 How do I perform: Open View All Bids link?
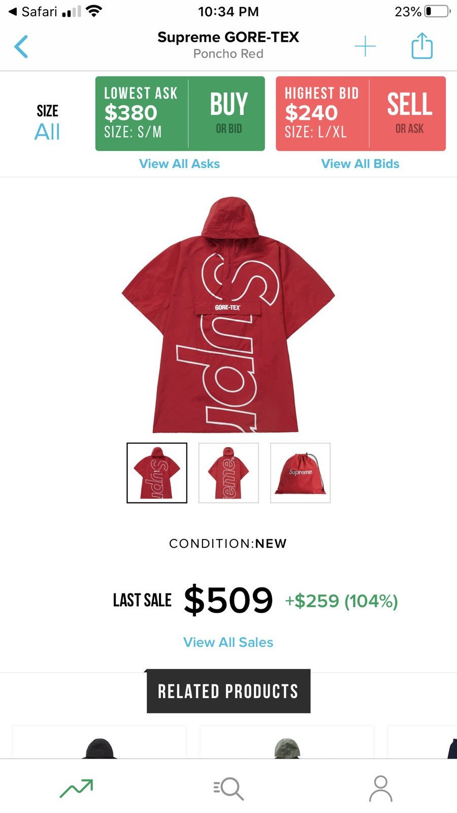coord(360,164)
